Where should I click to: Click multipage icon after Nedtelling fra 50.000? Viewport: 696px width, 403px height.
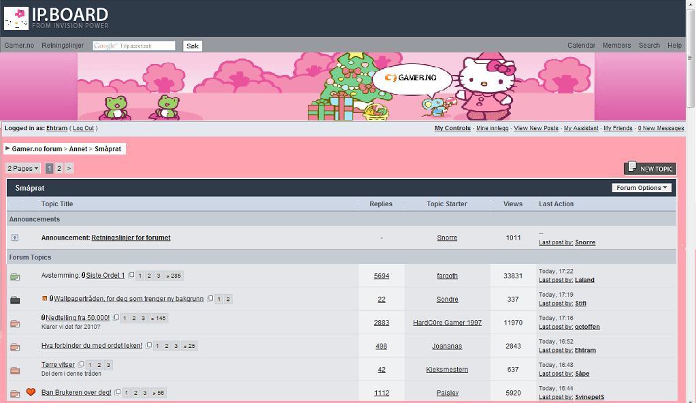click(x=116, y=318)
